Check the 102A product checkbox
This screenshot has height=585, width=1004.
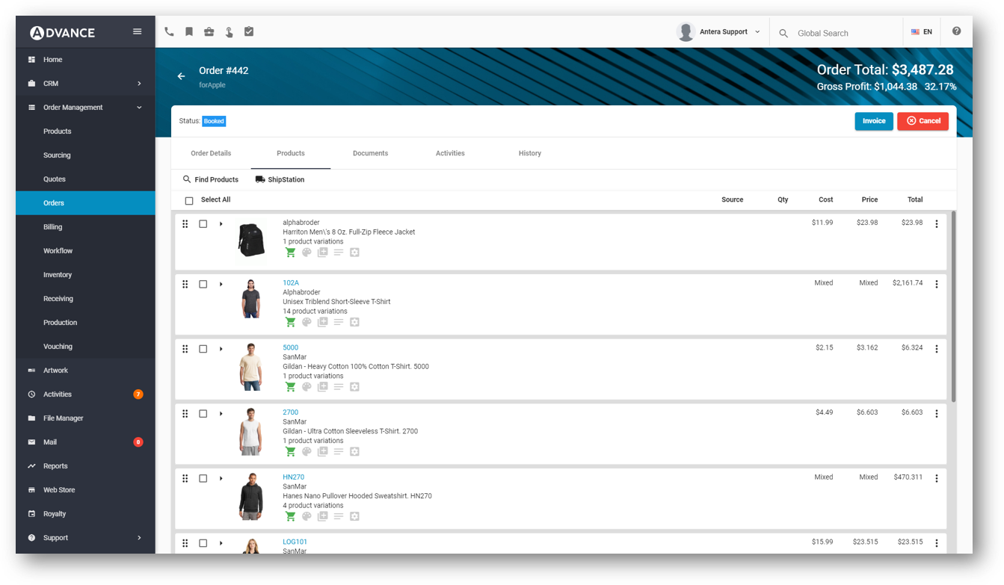[x=203, y=284]
